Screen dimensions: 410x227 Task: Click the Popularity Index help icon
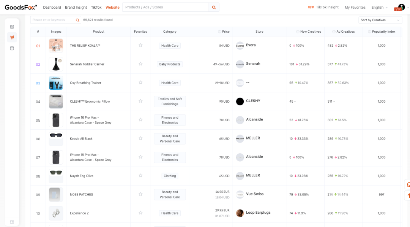[369, 32]
